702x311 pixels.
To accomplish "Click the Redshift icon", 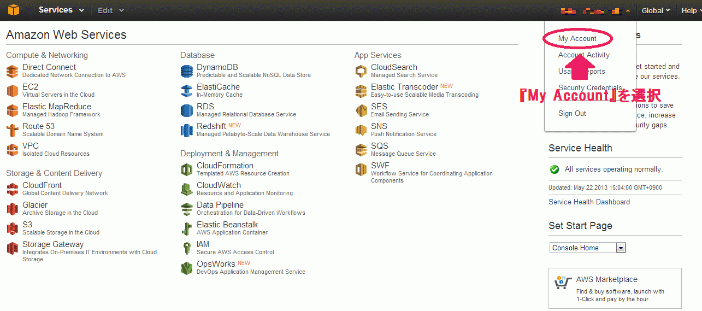I will [x=187, y=130].
